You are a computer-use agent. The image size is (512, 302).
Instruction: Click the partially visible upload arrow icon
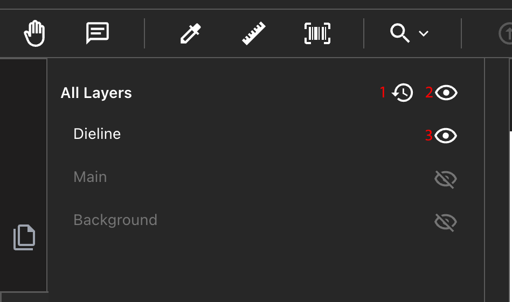click(x=506, y=34)
